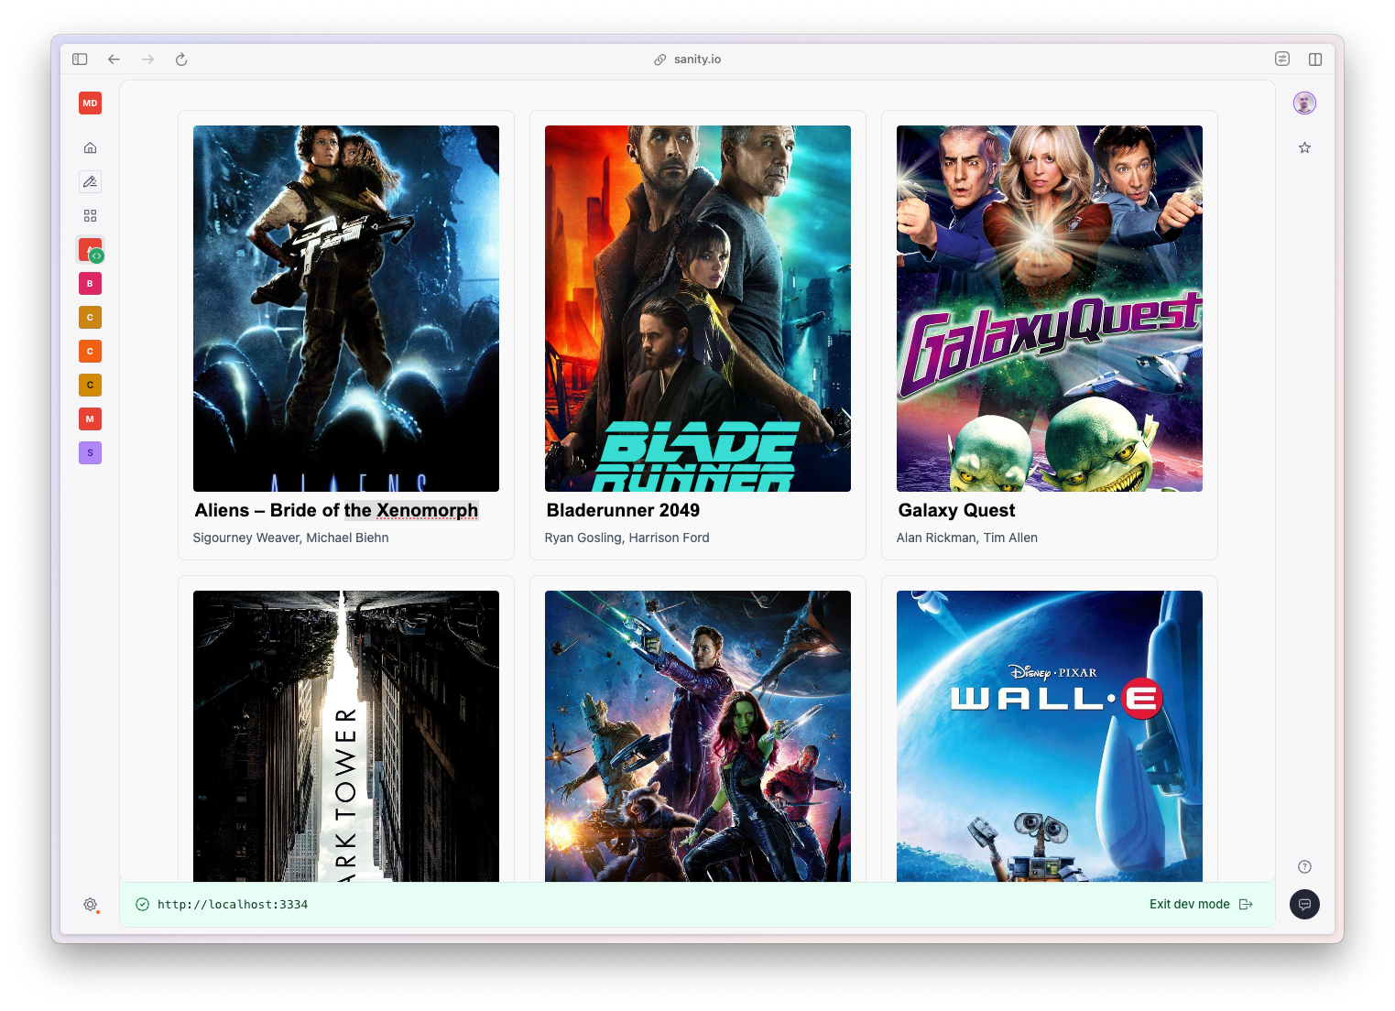This screenshot has height=1011, width=1395.
Task: Click the user profile avatar
Action: coord(1304,103)
